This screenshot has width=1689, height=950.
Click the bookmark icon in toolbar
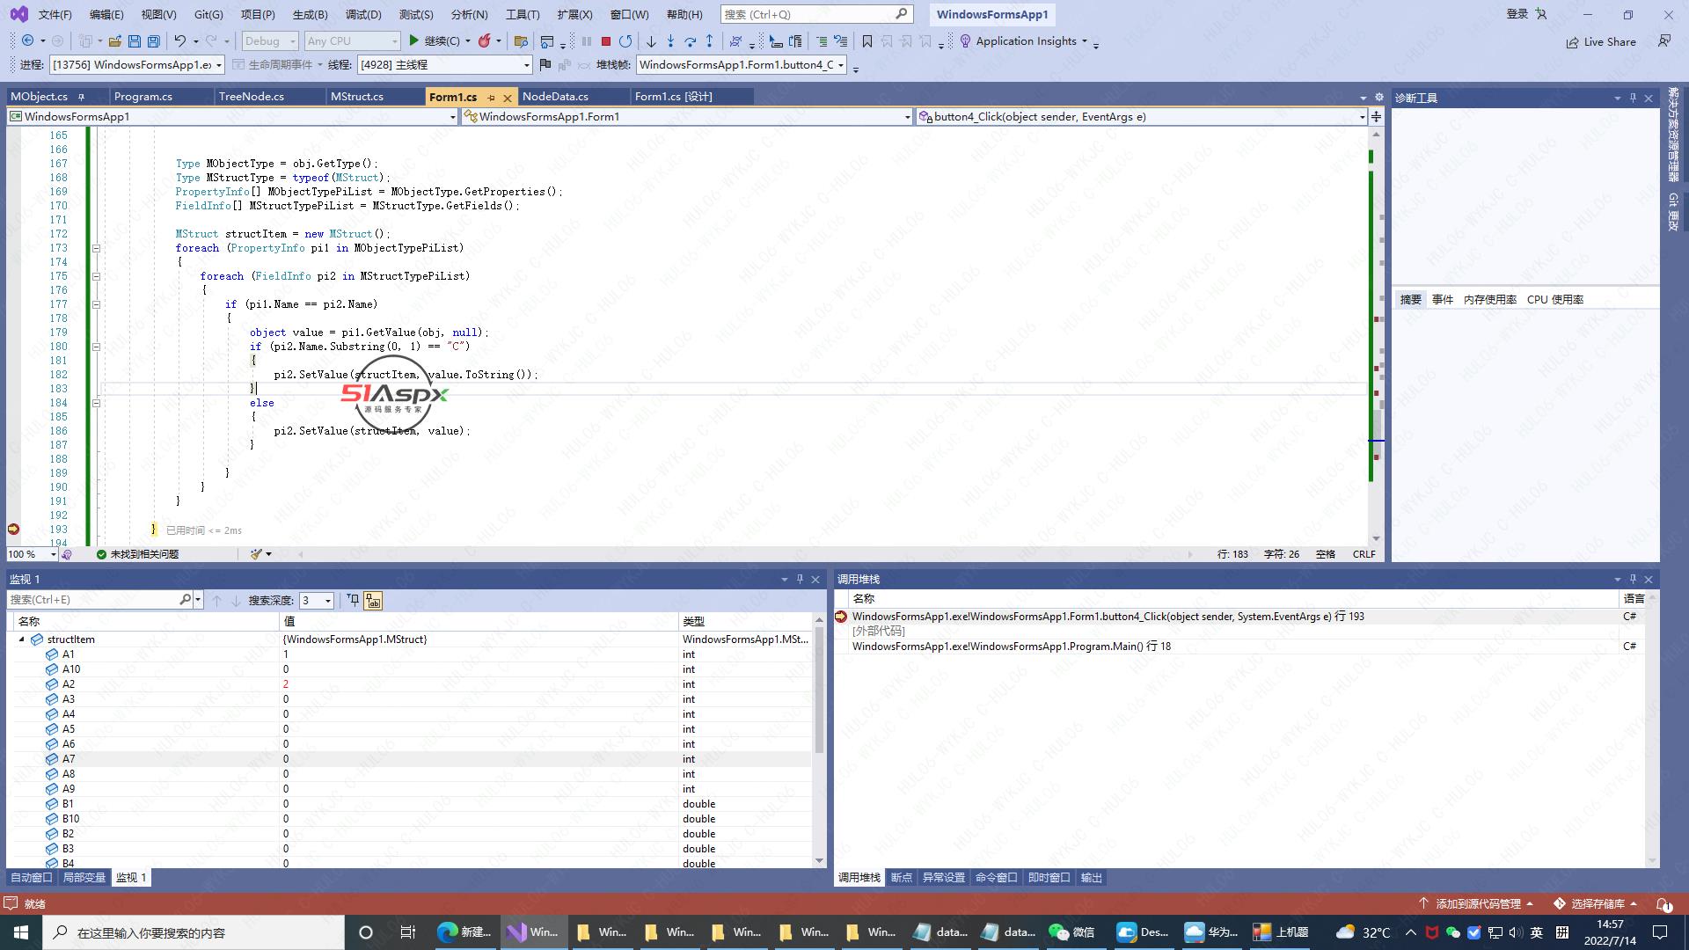866,41
